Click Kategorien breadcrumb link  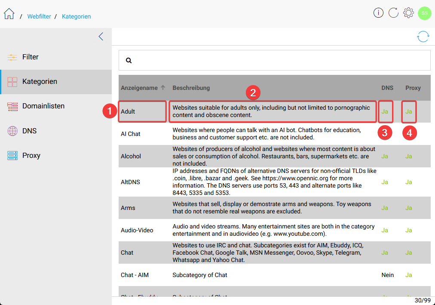[x=76, y=16]
